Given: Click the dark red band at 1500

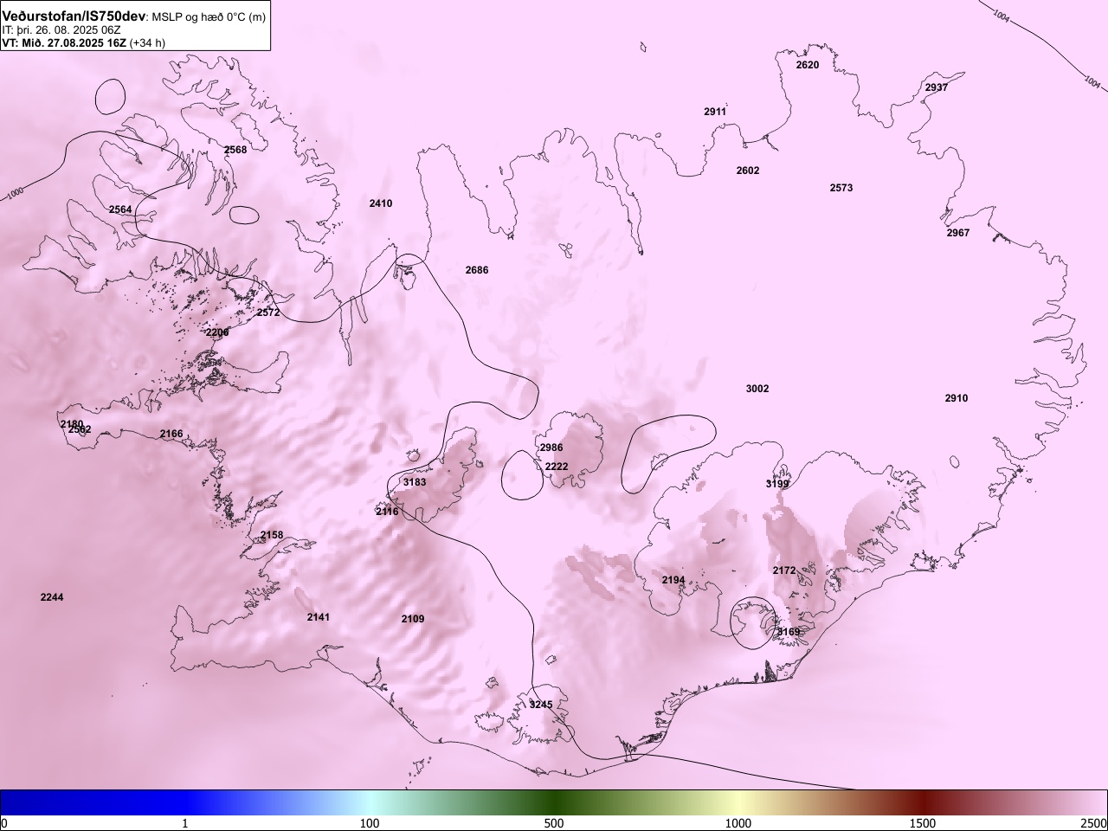Looking at the screenshot, I should 923,802.
